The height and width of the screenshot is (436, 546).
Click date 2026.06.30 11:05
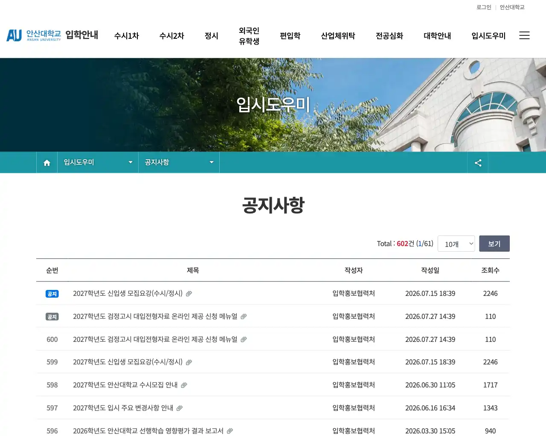tap(430, 385)
